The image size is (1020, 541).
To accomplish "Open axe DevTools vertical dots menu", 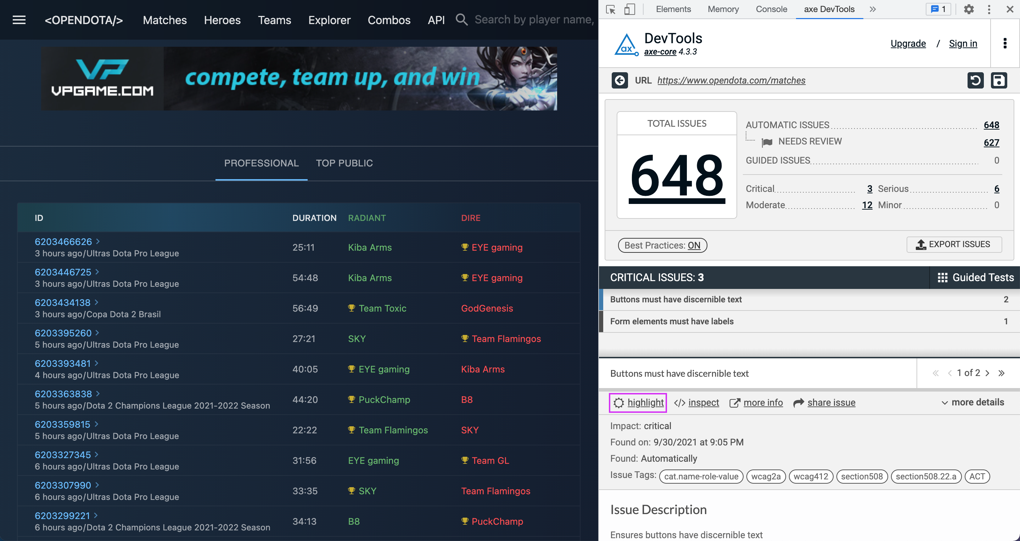I will tap(1004, 43).
